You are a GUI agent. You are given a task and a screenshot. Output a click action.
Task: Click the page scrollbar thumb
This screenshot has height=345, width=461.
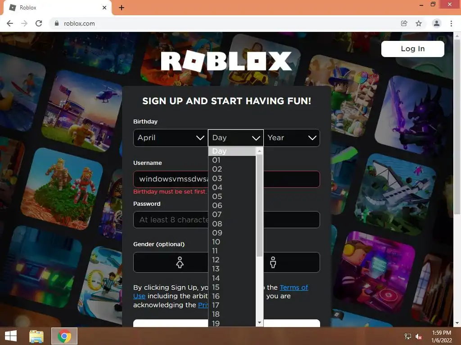click(x=457, y=126)
